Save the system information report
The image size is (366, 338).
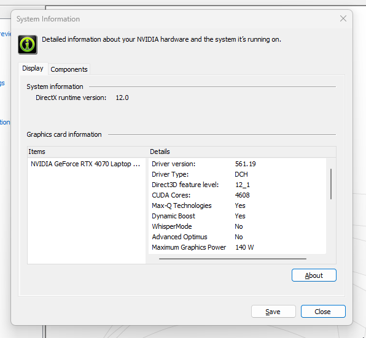coord(273,312)
